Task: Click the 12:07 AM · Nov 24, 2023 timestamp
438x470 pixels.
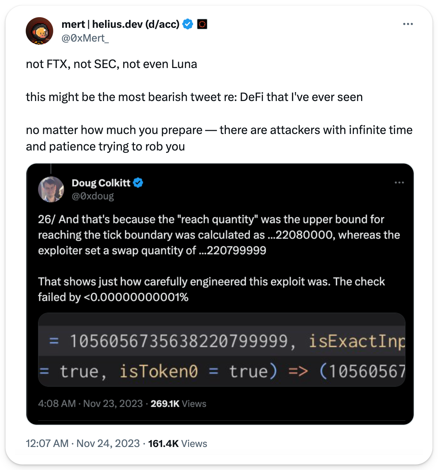Action: click(x=83, y=444)
